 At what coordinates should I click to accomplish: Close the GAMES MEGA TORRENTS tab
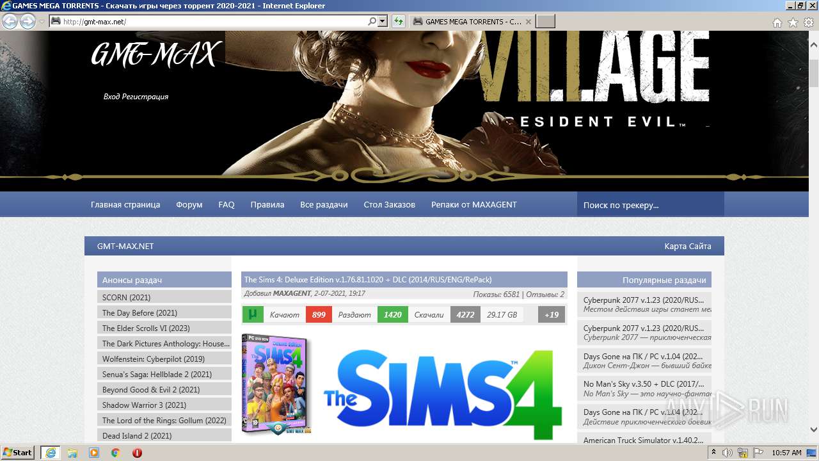[529, 21]
